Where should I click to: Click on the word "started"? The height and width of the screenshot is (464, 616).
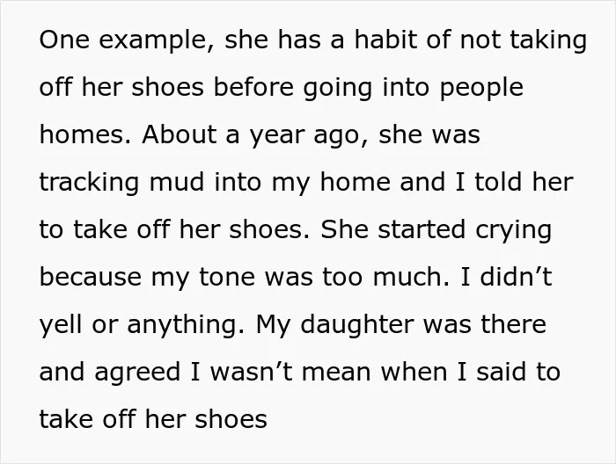pos(422,229)
